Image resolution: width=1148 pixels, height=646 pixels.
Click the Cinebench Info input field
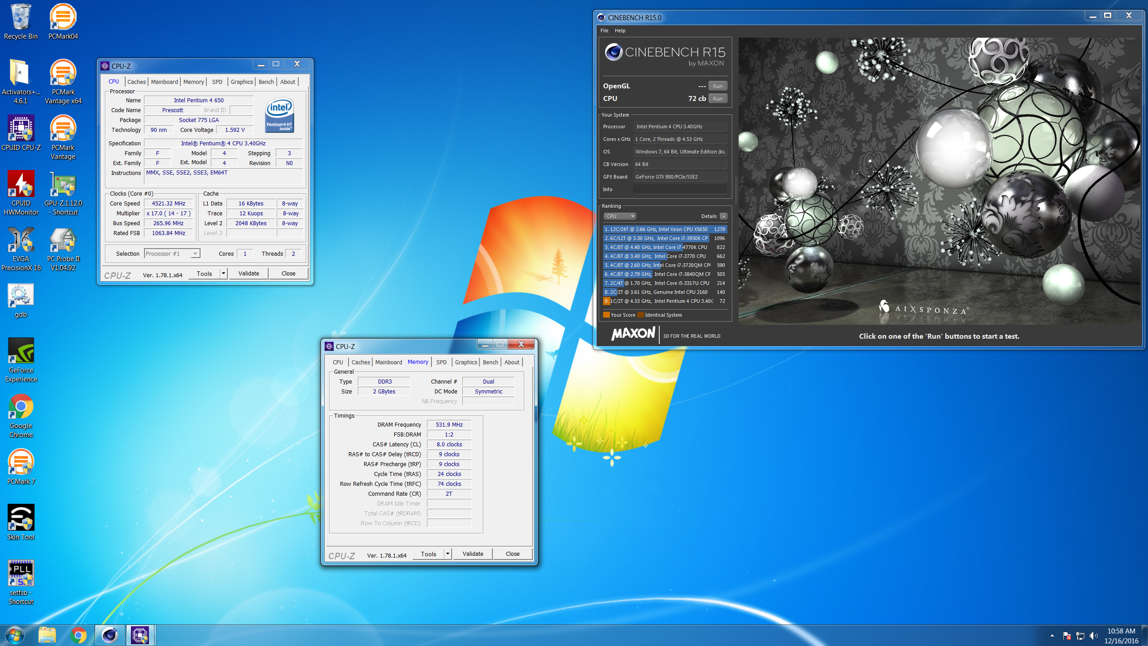point(680,189)
